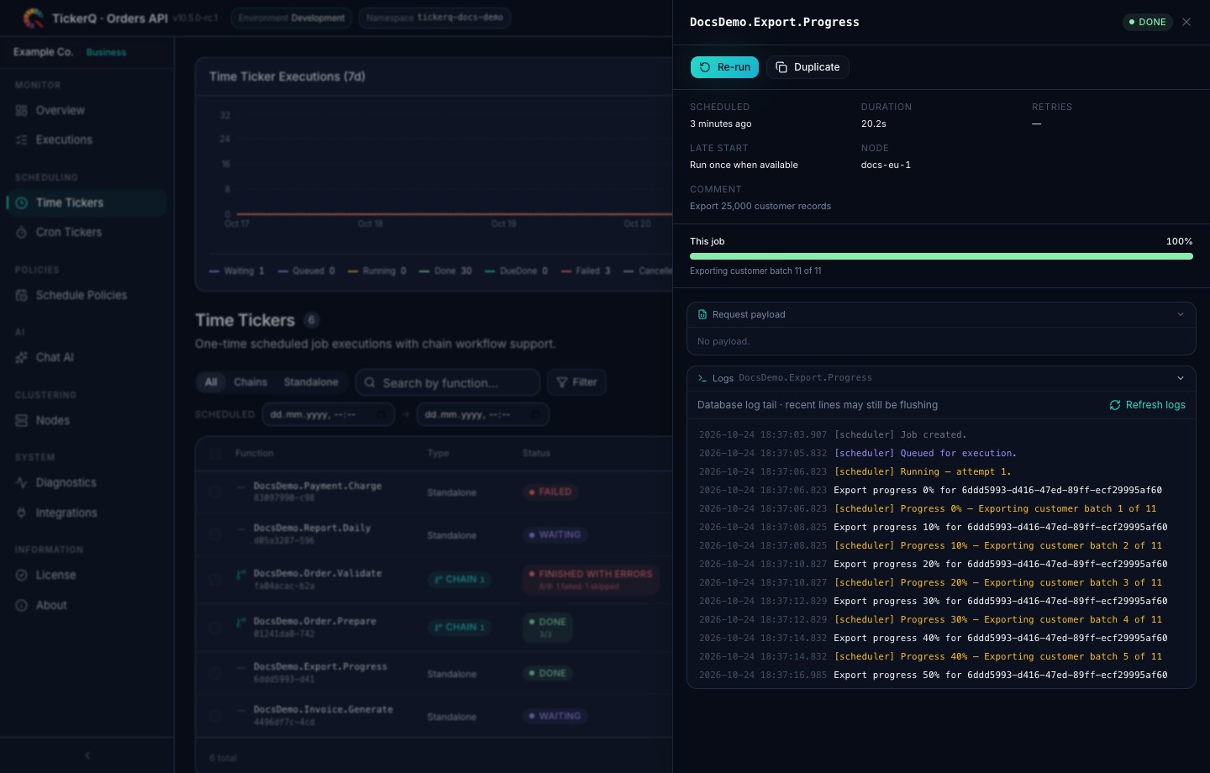Switch to the Chains tab

[x=250, y=382]
